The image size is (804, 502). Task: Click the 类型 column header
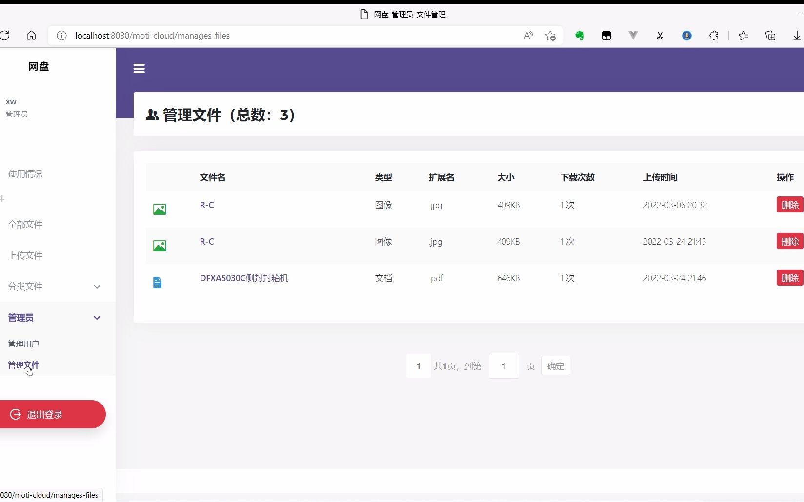(383, 177)
